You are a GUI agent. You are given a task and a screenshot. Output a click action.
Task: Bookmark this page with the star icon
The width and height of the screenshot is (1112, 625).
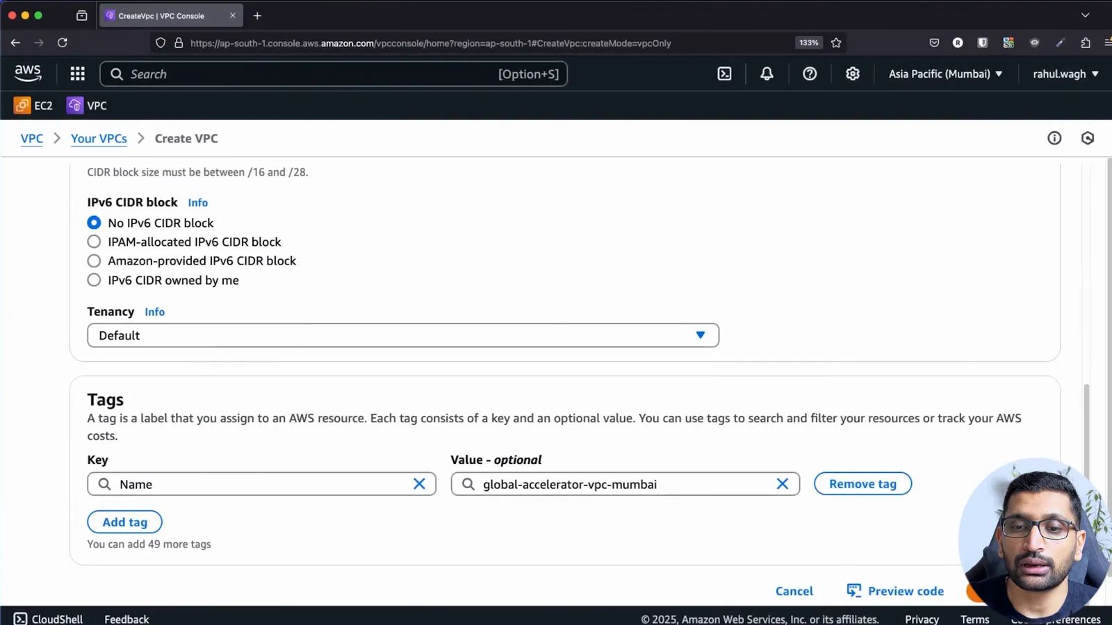[836, 43]
